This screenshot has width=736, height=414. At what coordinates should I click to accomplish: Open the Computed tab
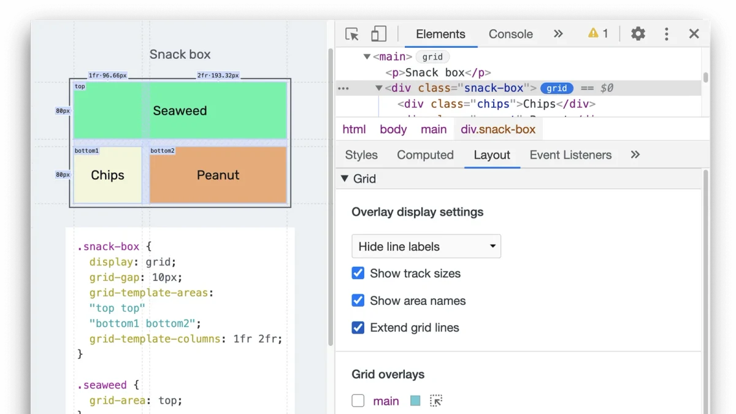(425, 155)
